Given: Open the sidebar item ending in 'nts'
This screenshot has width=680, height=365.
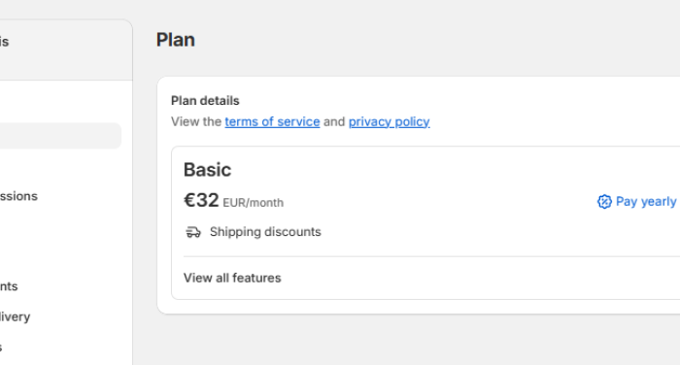Looking at the screenshot, I should click(x=9, y=286).
